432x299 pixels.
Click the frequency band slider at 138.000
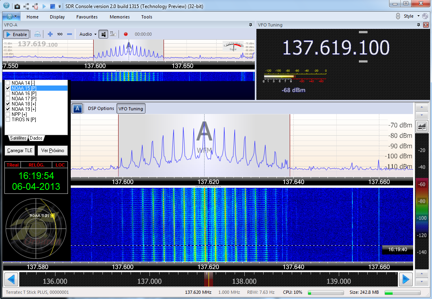coord(244,281)
